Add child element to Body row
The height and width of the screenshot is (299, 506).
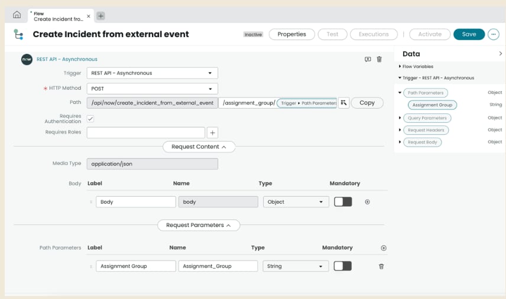pos(367,202)
